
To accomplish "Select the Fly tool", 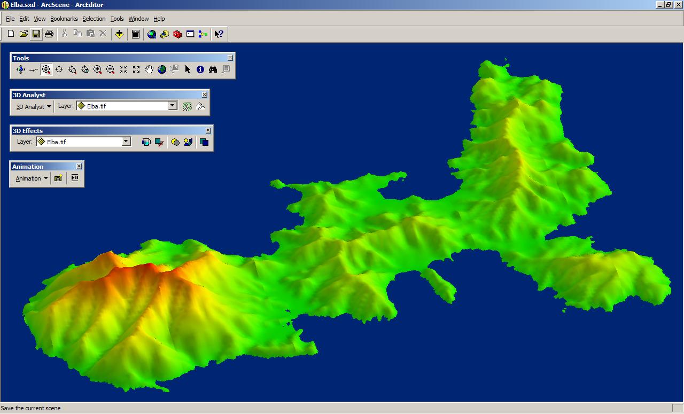I will [x=33, y=69].
